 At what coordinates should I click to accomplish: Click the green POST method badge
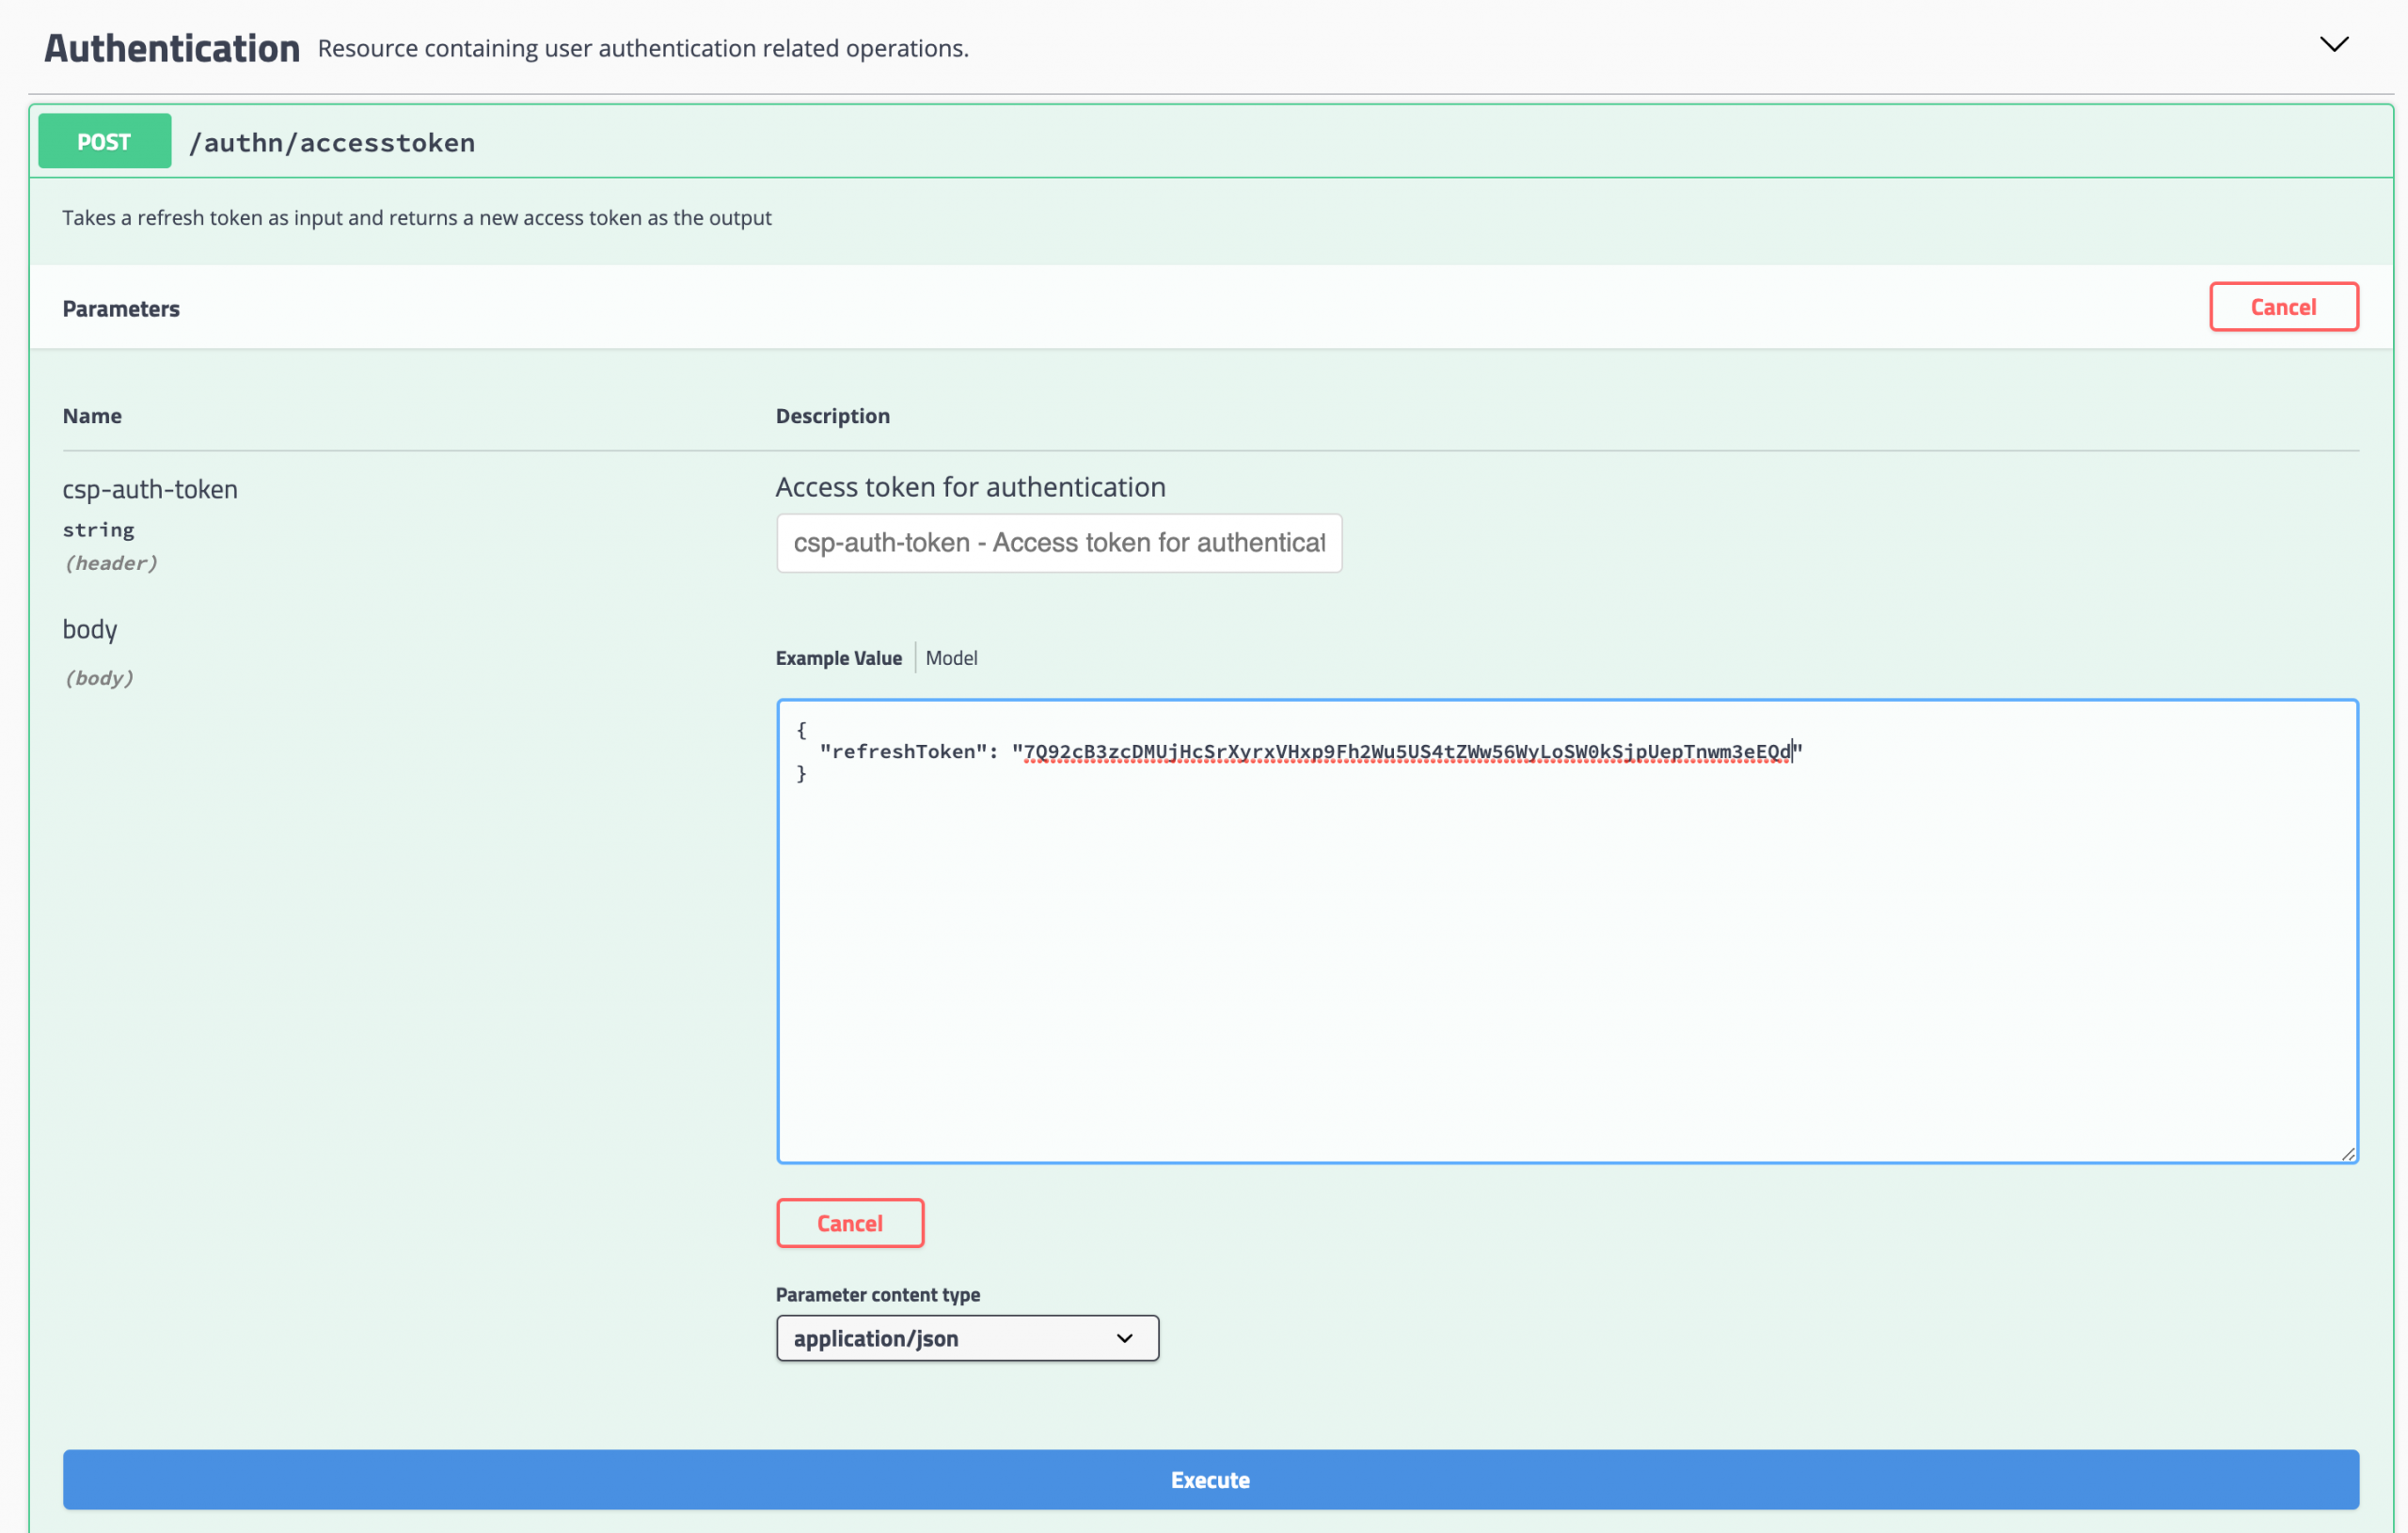104,142
